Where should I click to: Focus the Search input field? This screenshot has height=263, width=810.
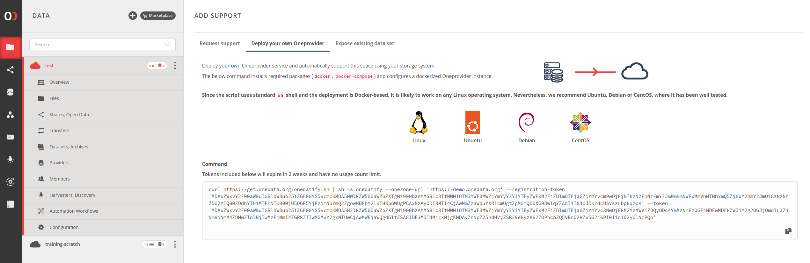(x=102, y=45)
